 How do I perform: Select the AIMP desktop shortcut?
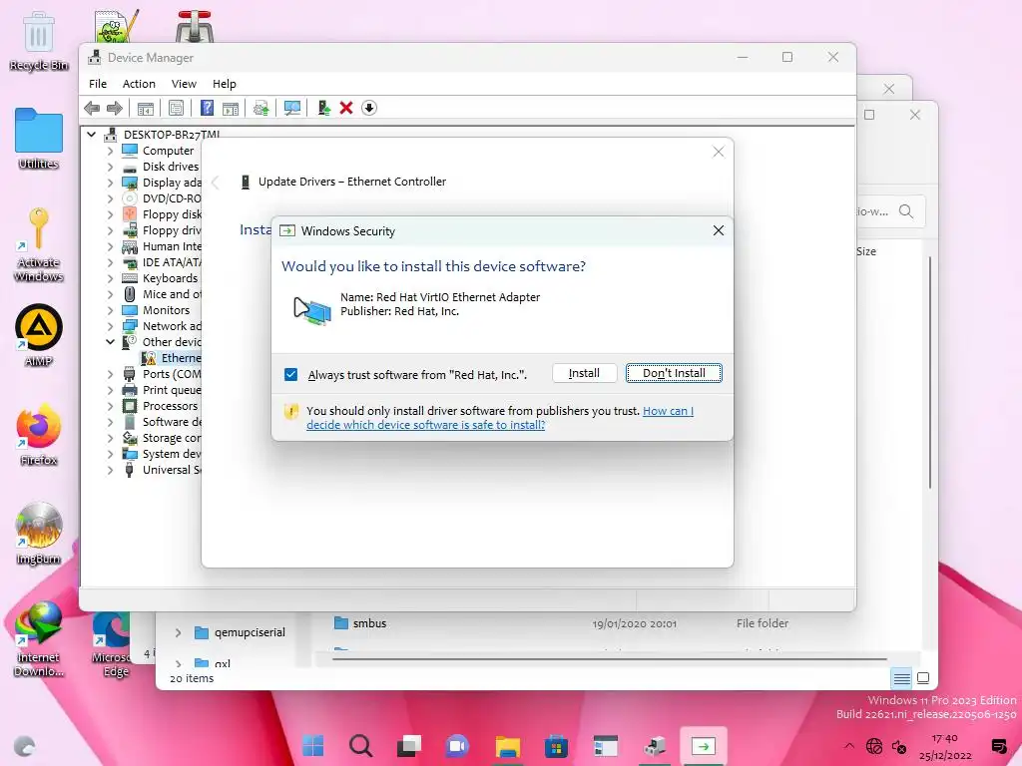39,335
